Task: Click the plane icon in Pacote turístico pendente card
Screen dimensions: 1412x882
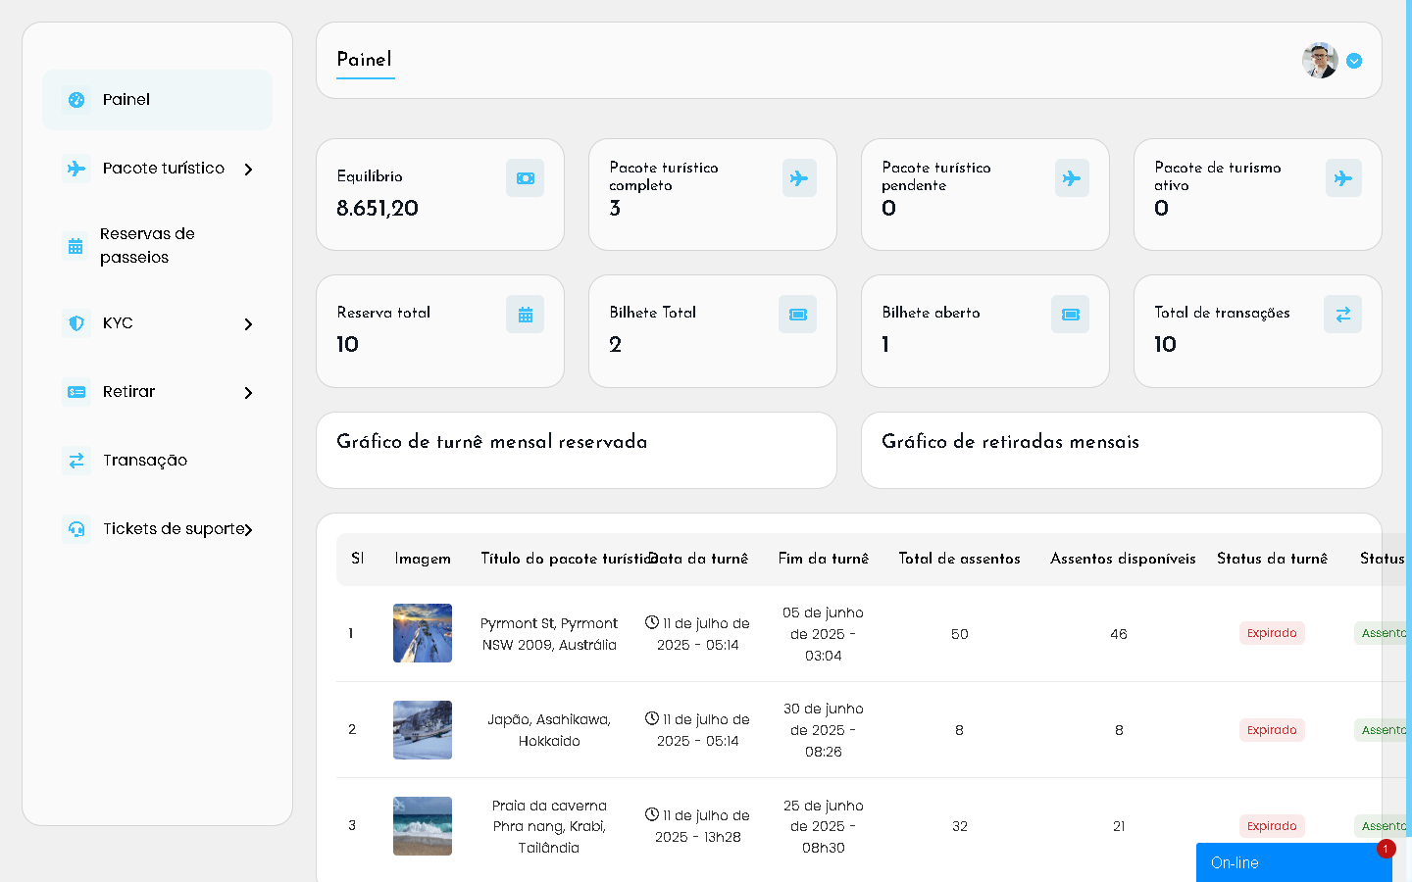Action: [x=1071, y=178]
